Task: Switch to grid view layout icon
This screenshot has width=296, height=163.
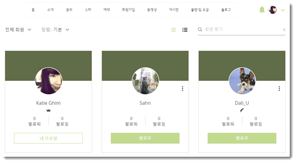Action: tap(173, 30)
